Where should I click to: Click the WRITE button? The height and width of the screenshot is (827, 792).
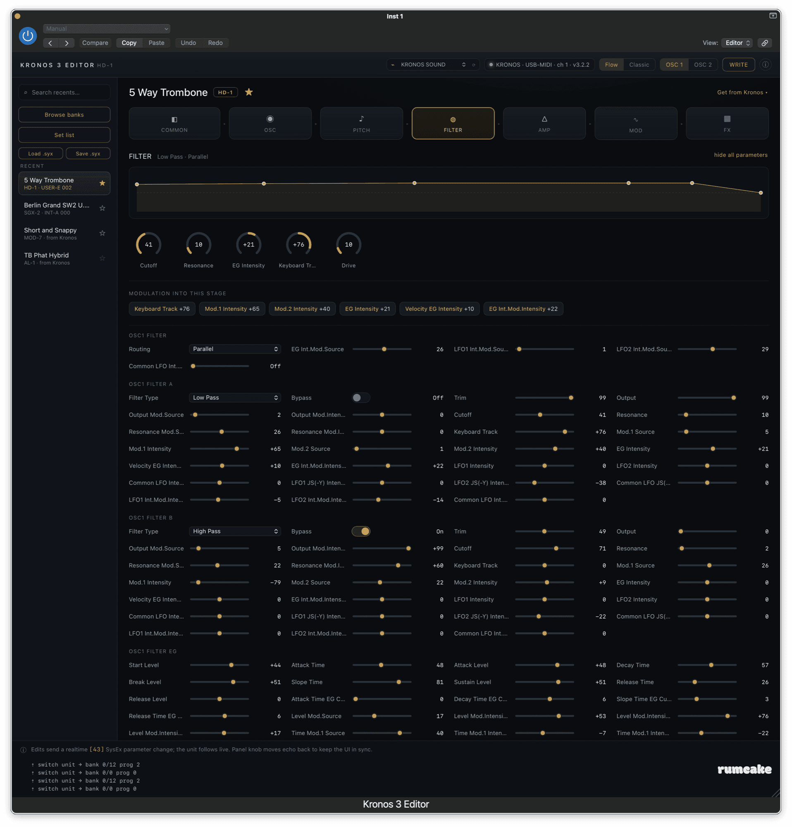tap(738, 65)
